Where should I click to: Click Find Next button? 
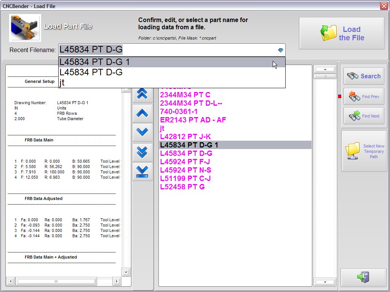tap(363, 116)
